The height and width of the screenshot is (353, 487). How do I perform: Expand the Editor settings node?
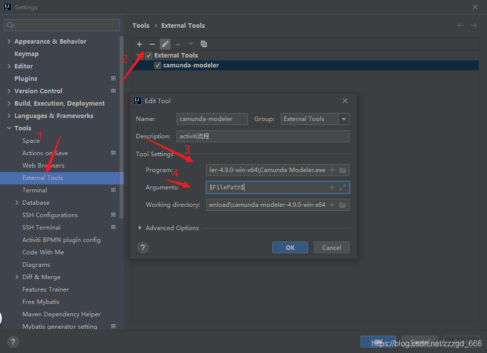(9, 66)
